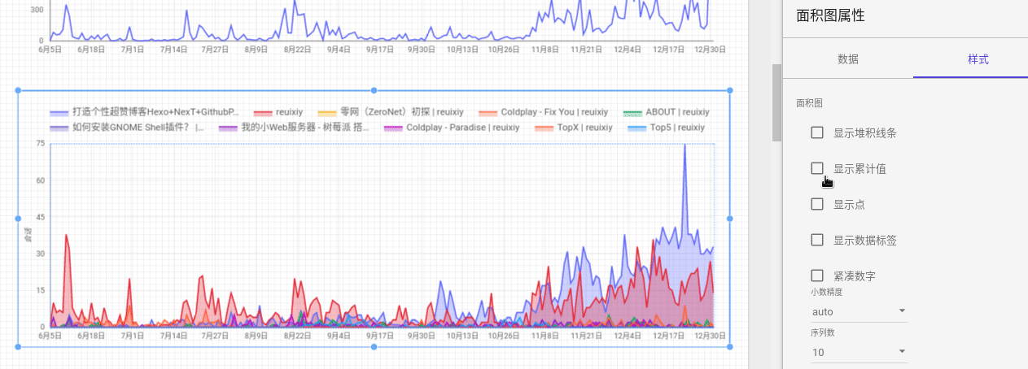Image resolution: width=1028 pixels, height=369 pixels.
Task: Click the 9月30日 label under the upper line chart
Action: pyautogui.click(x=421, y=50)
